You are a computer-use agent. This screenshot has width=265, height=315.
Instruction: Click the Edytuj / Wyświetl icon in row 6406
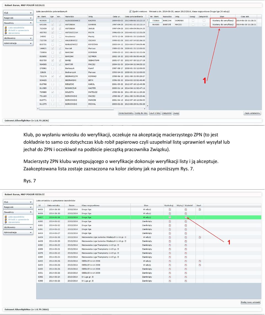click(186, 213)
